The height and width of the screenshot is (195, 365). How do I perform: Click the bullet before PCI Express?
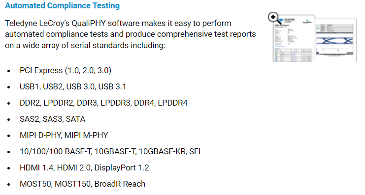click(x=9, y=71)
